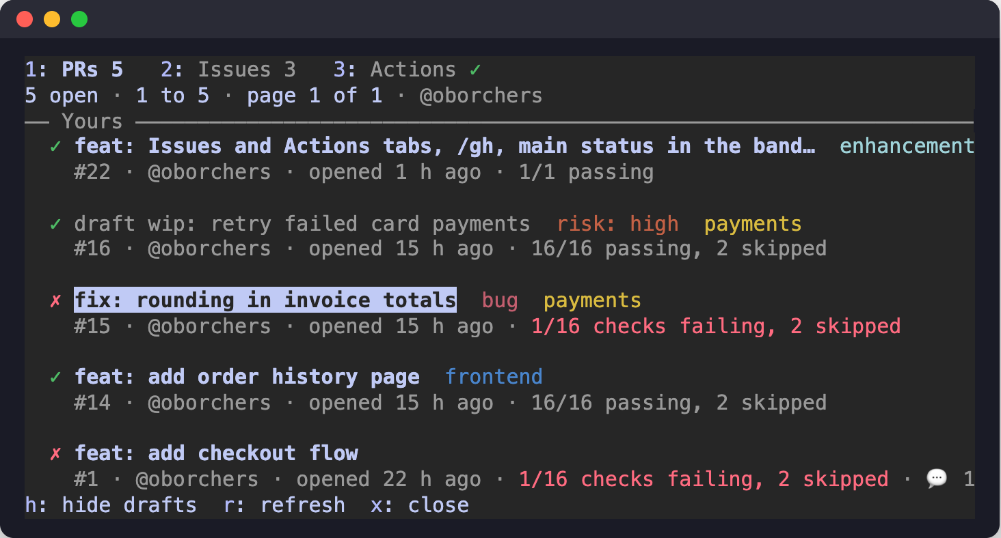Click '1/16 checks failing' on PR #1
Screen dimensions: 1001x538
[641, 479]
